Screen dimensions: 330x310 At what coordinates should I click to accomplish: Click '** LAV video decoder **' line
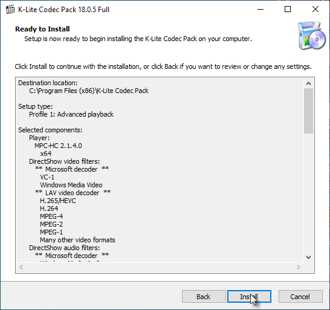pyautogui.click(x=73, y=193)
